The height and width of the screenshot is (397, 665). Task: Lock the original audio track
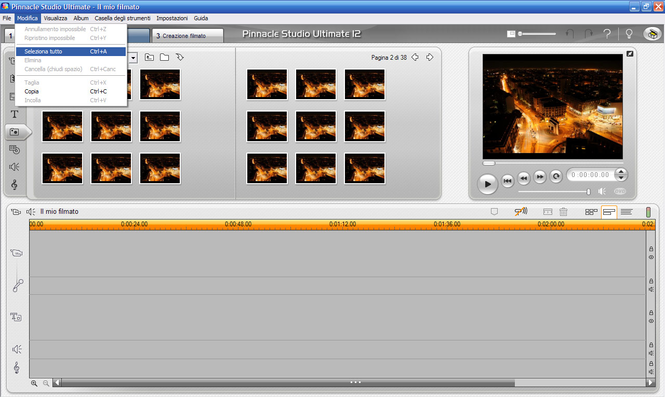pos(651,281)
